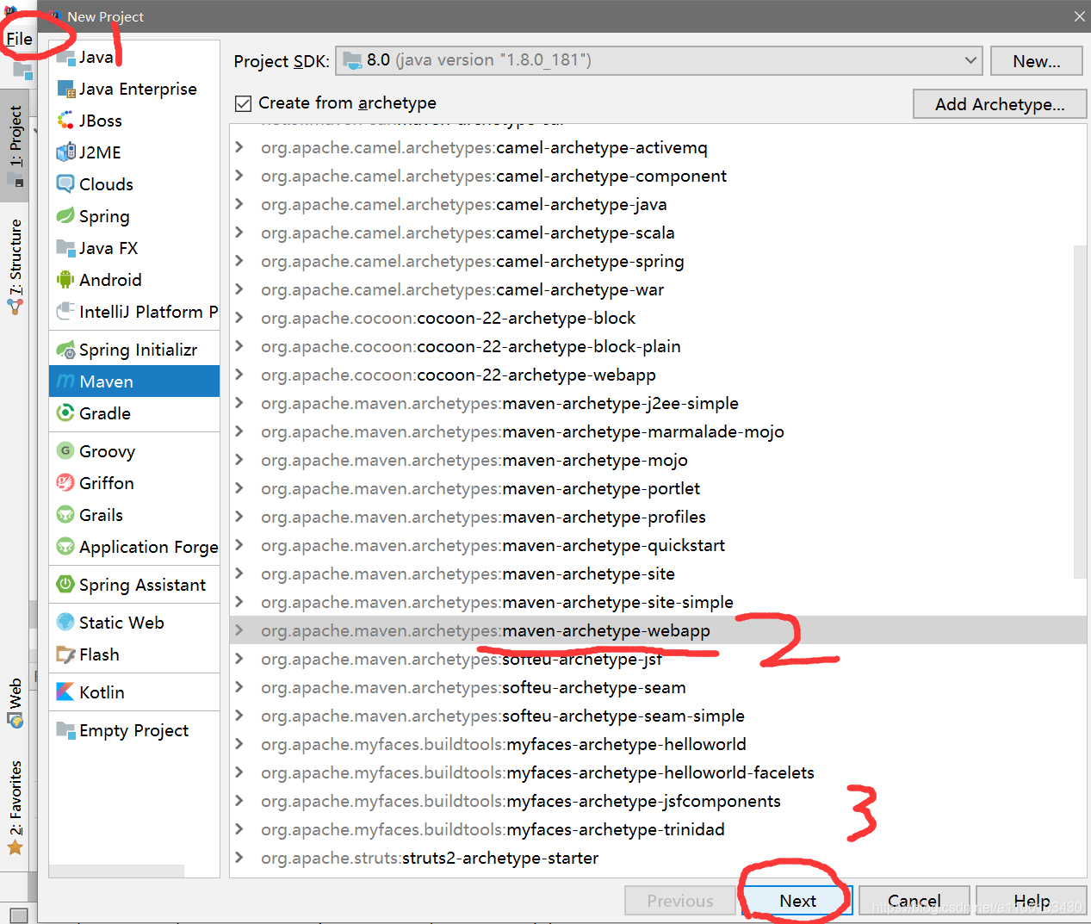This screenshot has width=1091, height=924.
Task: Close the New Project dialog
Action: (1079, 16)
